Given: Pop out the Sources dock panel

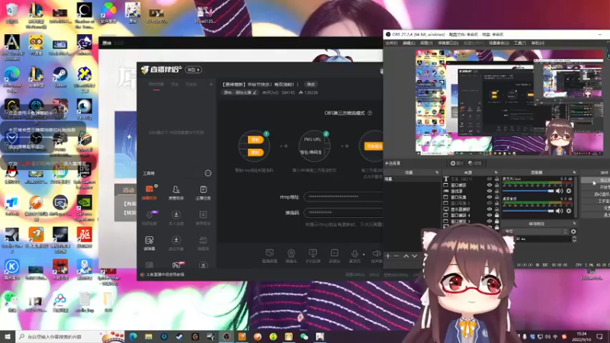Looking at the screenshot, I should [x=496, y=172].
